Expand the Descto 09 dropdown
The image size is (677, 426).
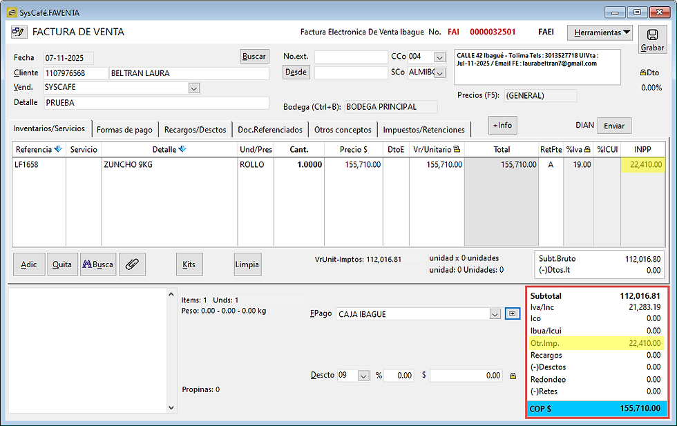pos(363,376)
